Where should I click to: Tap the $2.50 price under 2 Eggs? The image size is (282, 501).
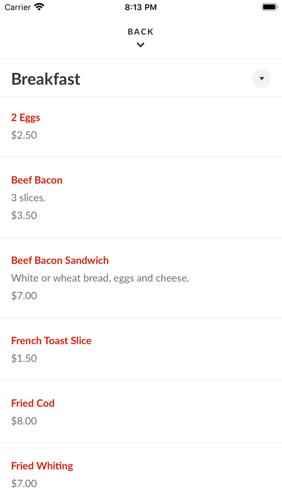(x=24, y=135)
